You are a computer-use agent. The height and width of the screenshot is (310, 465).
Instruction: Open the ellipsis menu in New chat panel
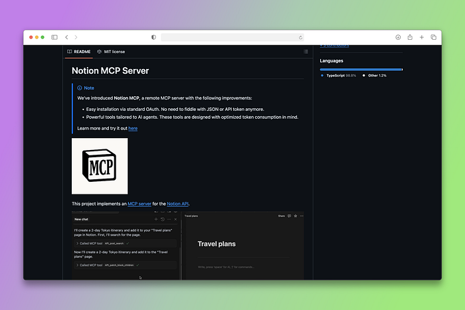[x=169, y=219]
